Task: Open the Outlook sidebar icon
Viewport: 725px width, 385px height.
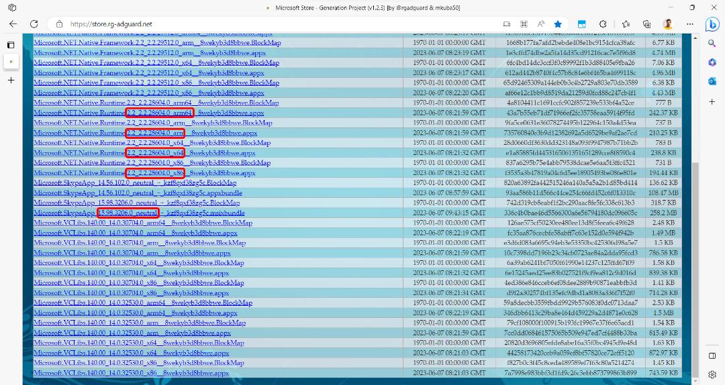Action: 712,81
